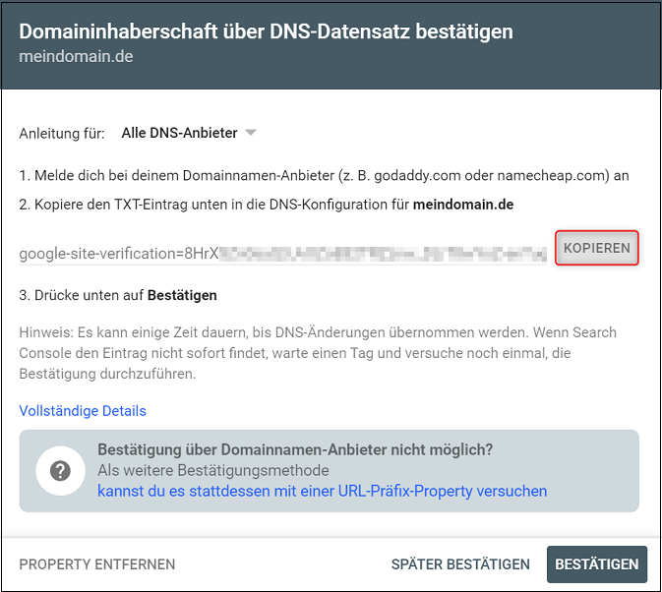Click PROPERTY ENTFERNEN to remove property
Image resolution: width=662 pixels, height=592 pixels.
click(x=97, y=564)
